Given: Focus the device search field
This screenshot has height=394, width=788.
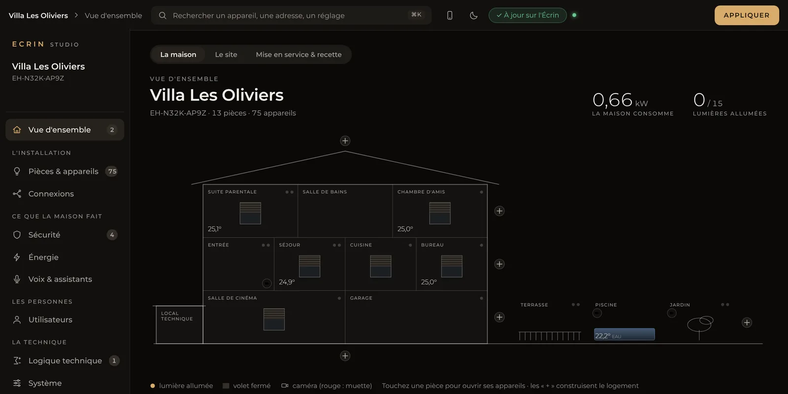Looking at the screenshot, I should click(292, 15).
